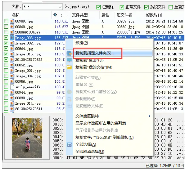The height and width of the screenshot is (170, 187).
Task: Click the photo preview thumbnail of child on bike
Action: pyautogui.click(x=27, y=138)
